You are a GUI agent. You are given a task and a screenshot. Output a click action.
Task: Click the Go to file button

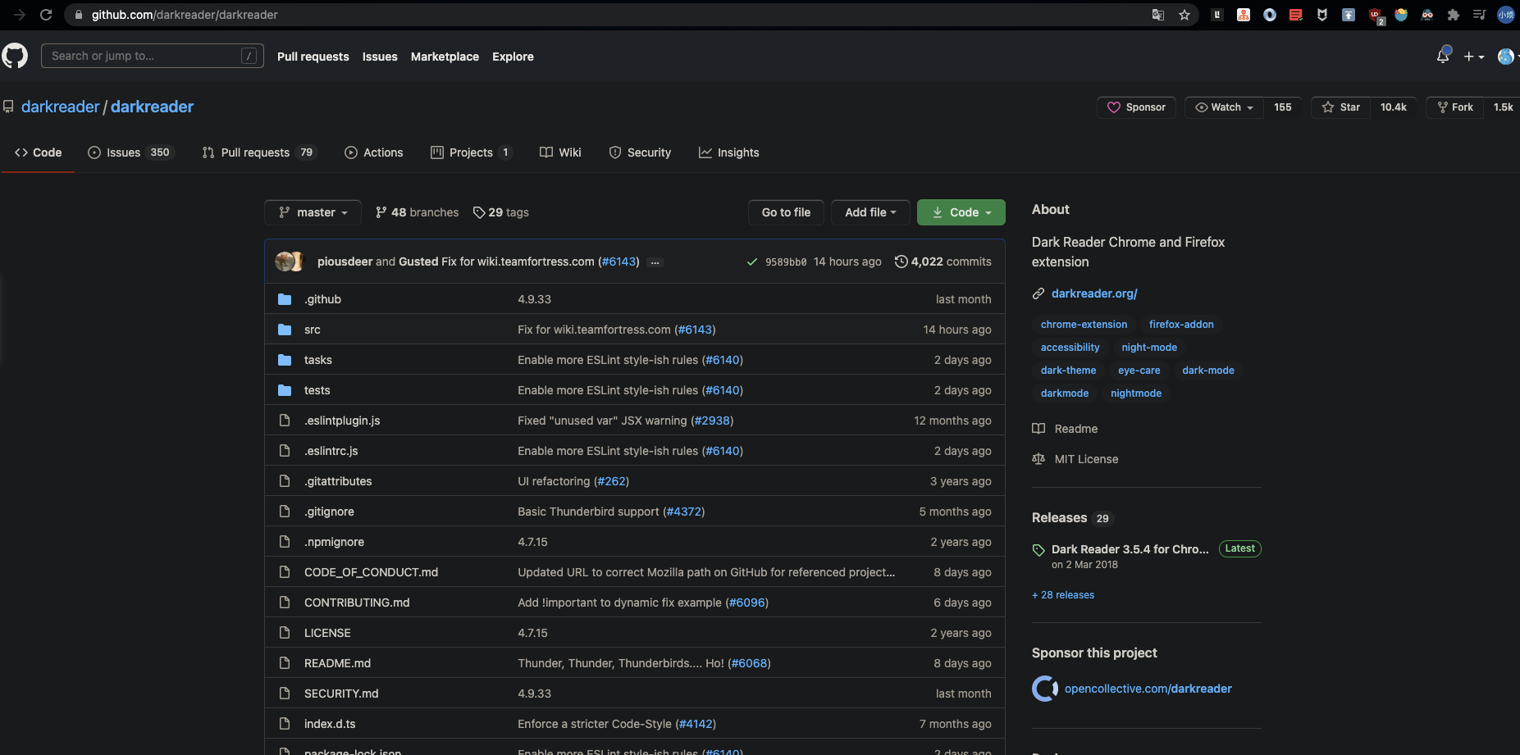(x=786, y=212)
